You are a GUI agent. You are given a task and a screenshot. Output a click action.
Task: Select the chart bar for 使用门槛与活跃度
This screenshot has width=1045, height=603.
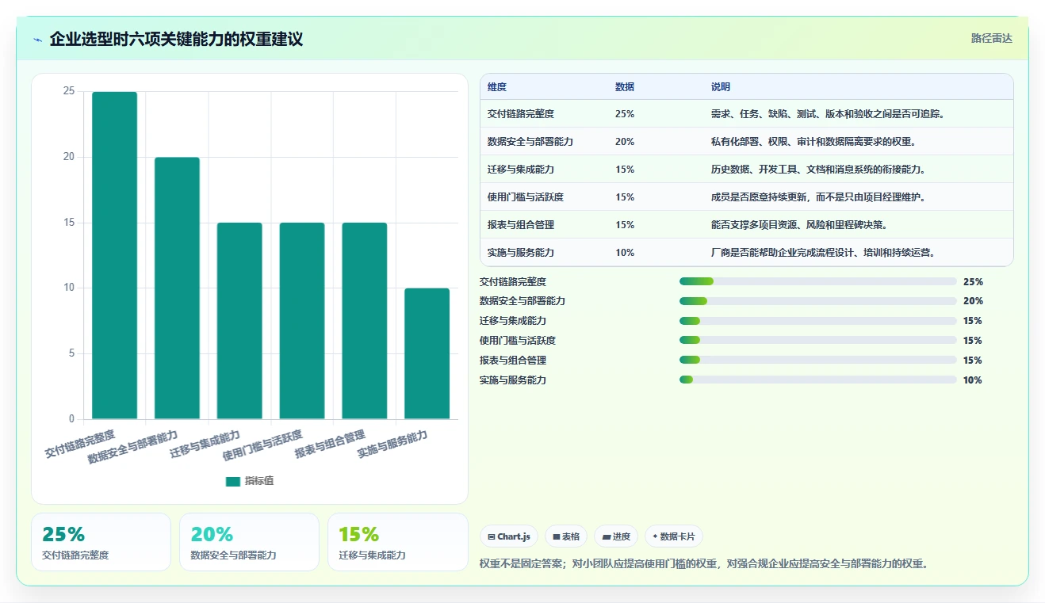tap(302, 321)
